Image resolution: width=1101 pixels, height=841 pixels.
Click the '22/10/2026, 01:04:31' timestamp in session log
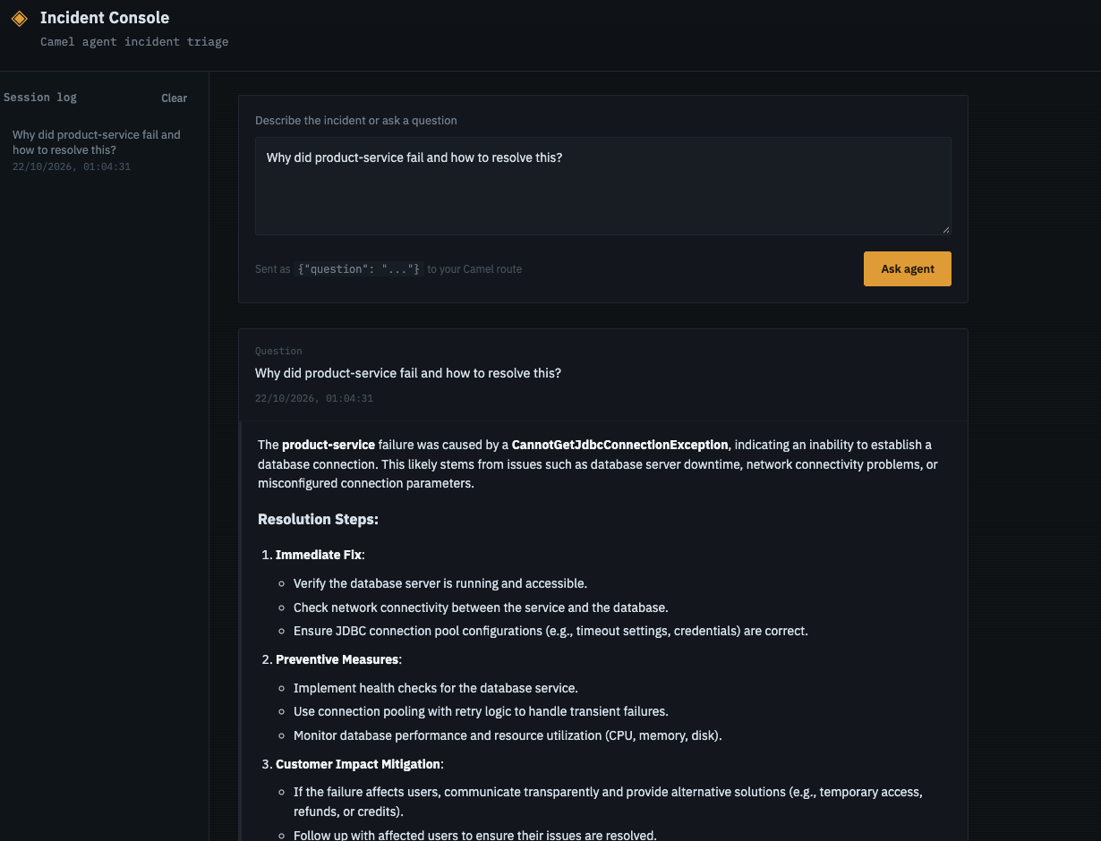(x=72, y=166)
